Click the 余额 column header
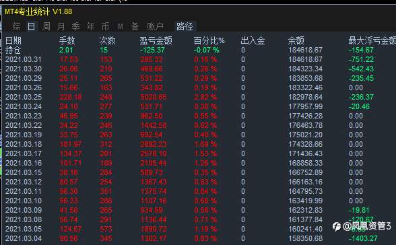The width and height of the screenshot is (396, 245). click(x=296, y=40)
